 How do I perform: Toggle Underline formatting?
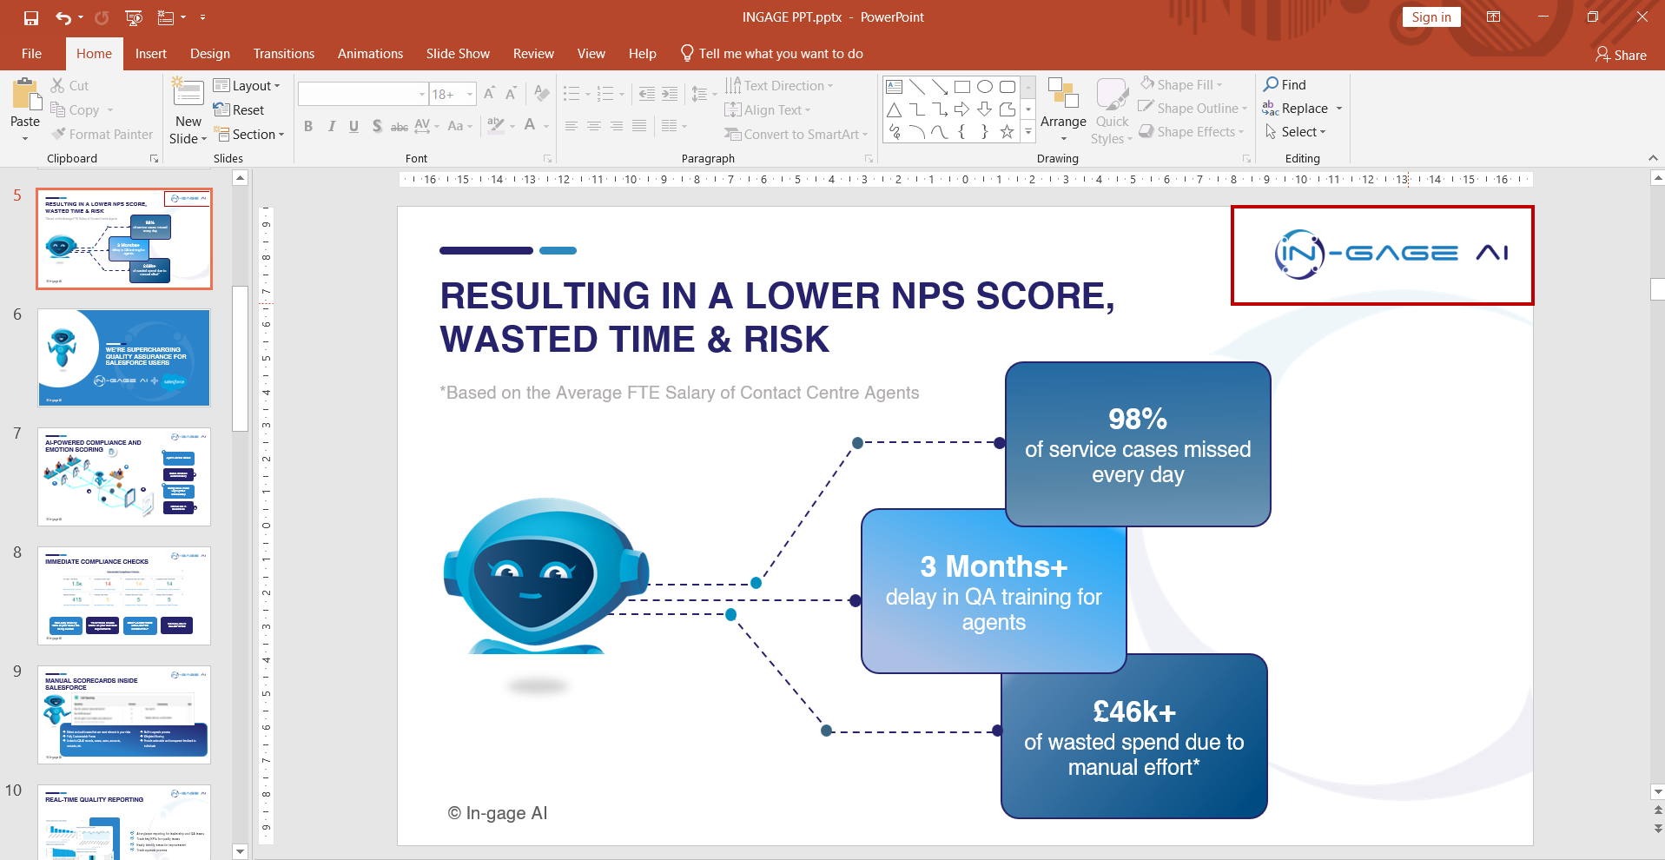pyautogui.click(x=353, y=127)
